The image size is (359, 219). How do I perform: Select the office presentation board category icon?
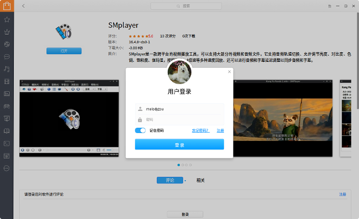(7, 119)
